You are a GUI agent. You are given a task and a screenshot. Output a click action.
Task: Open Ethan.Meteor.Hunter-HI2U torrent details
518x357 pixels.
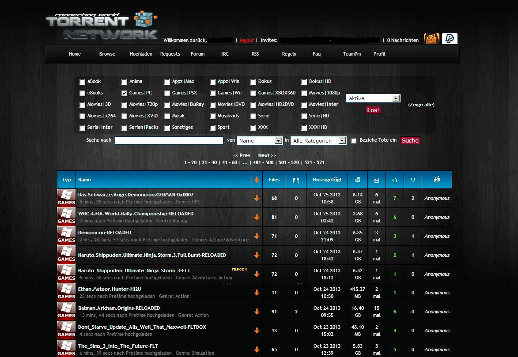110,289
